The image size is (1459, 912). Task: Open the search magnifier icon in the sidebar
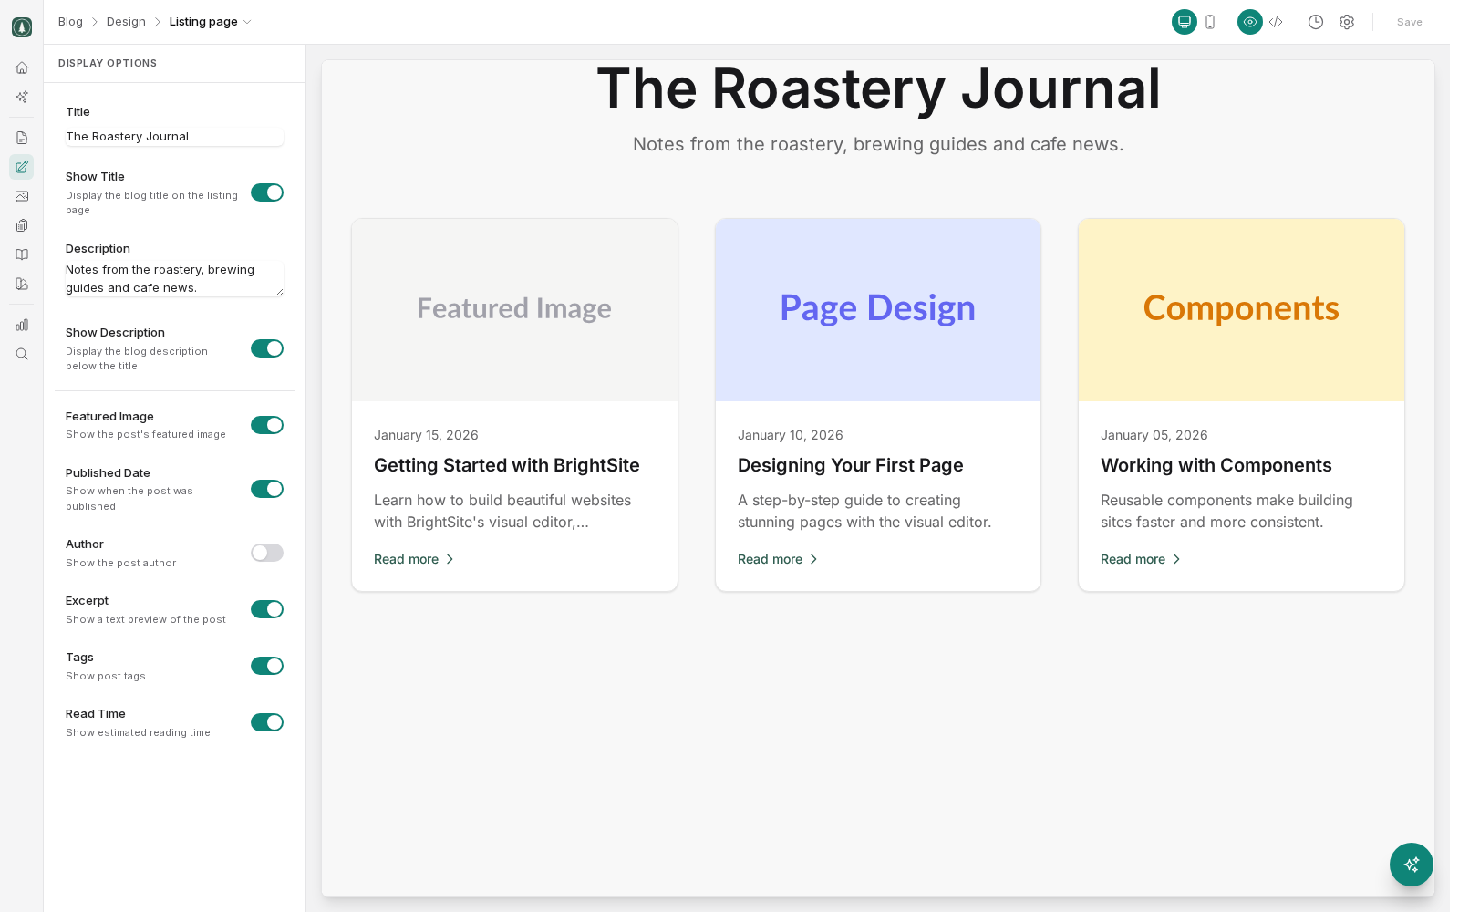[x=22, y=354]
